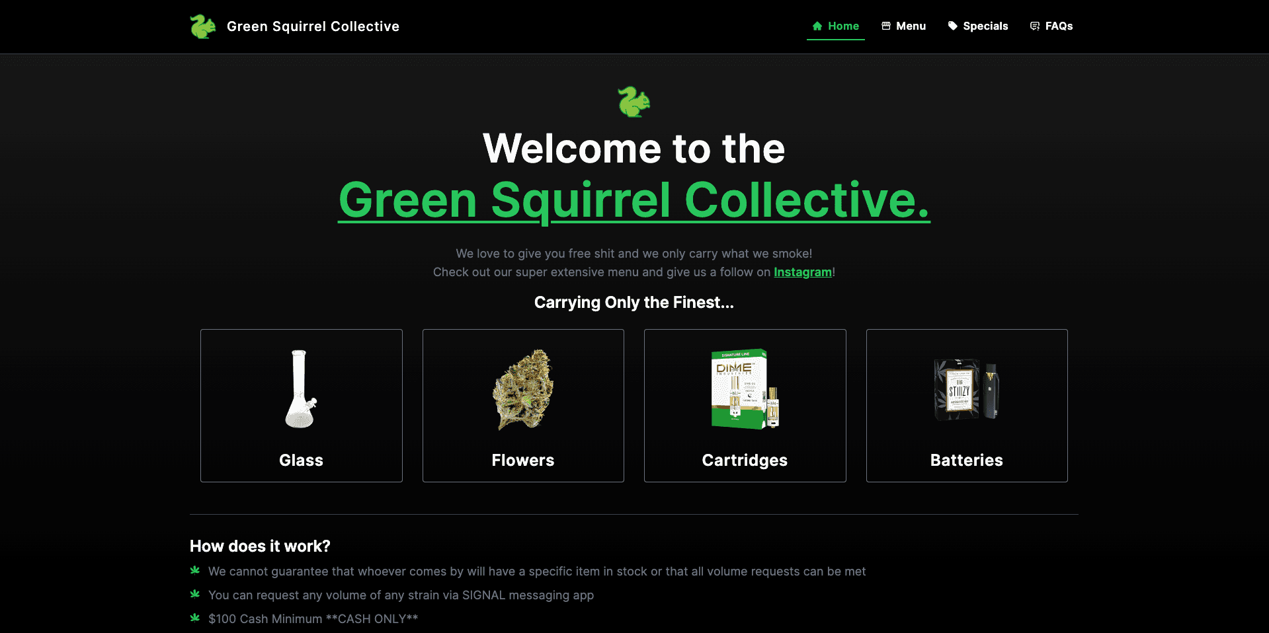
Task: Open the Specials page
Action: [x=978, y=26]
